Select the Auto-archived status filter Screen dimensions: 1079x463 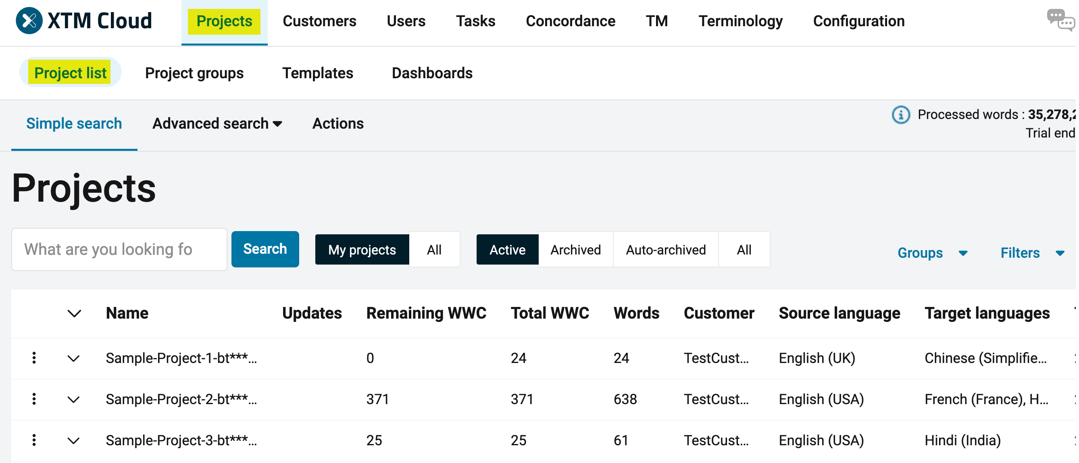pos(665,250)
